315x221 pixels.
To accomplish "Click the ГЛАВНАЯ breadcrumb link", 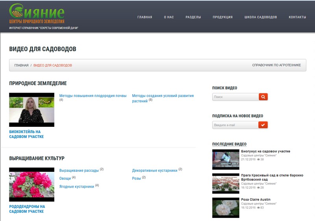I will click(21, 65).
